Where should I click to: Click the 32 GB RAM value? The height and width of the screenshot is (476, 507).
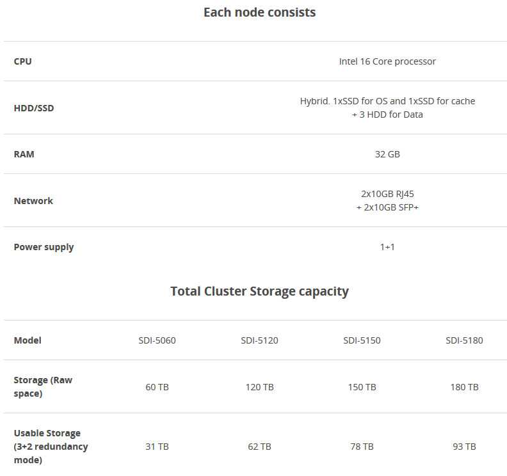click(387, 154)
